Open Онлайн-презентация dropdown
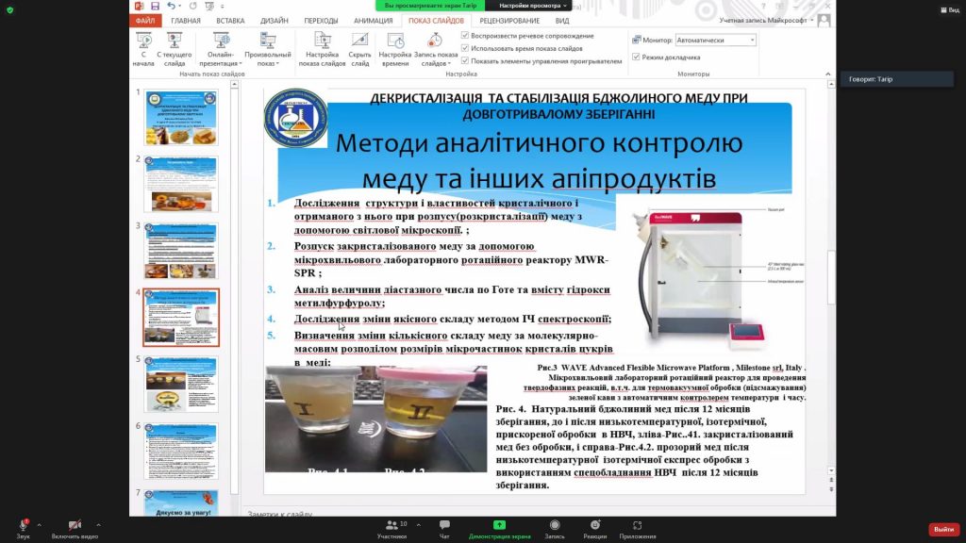Screen dimensions: 966x543 point(221,49)
